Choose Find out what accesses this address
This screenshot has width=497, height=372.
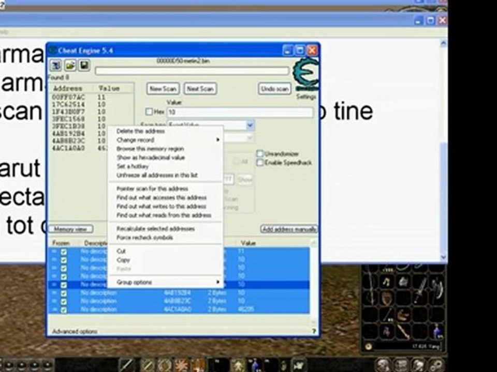pos(162,198)
